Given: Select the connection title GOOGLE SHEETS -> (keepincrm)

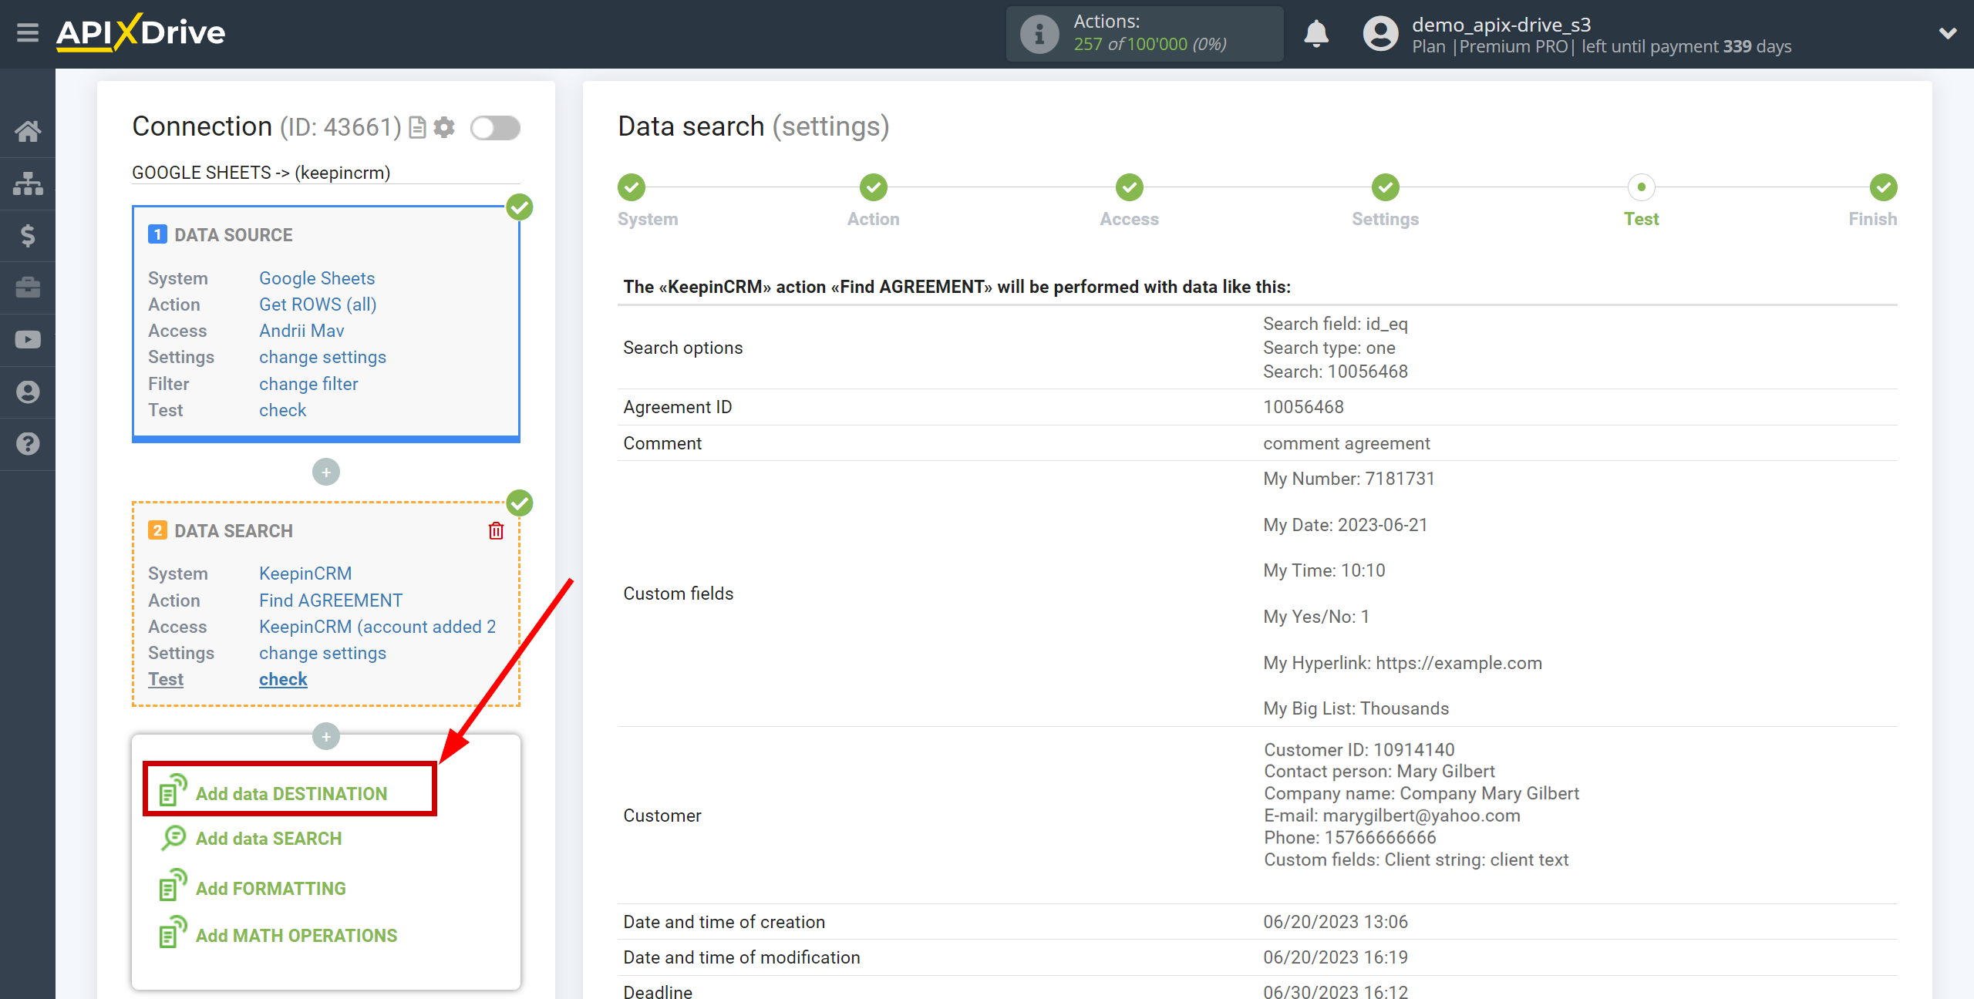Looking at the screenshot, I should coord(261,173).
